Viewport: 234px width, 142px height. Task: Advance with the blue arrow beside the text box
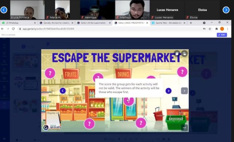[169, 91]
